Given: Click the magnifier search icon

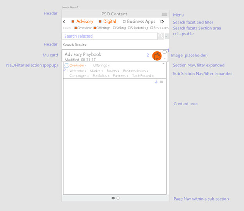Looking at the screenshot, I should [160, 36].
